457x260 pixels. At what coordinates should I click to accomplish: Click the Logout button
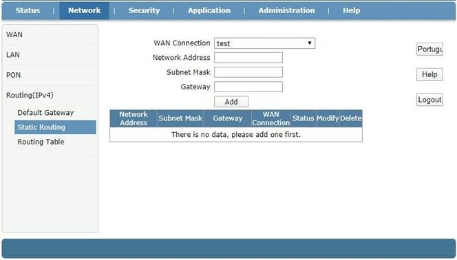pyautogui.click(x=429, y=100)
